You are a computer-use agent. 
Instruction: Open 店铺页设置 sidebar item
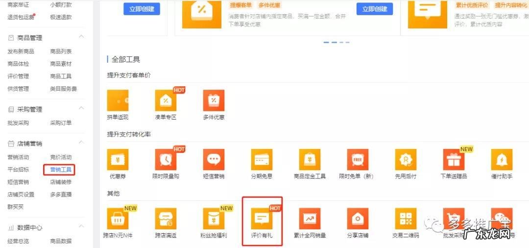(21, 195)
